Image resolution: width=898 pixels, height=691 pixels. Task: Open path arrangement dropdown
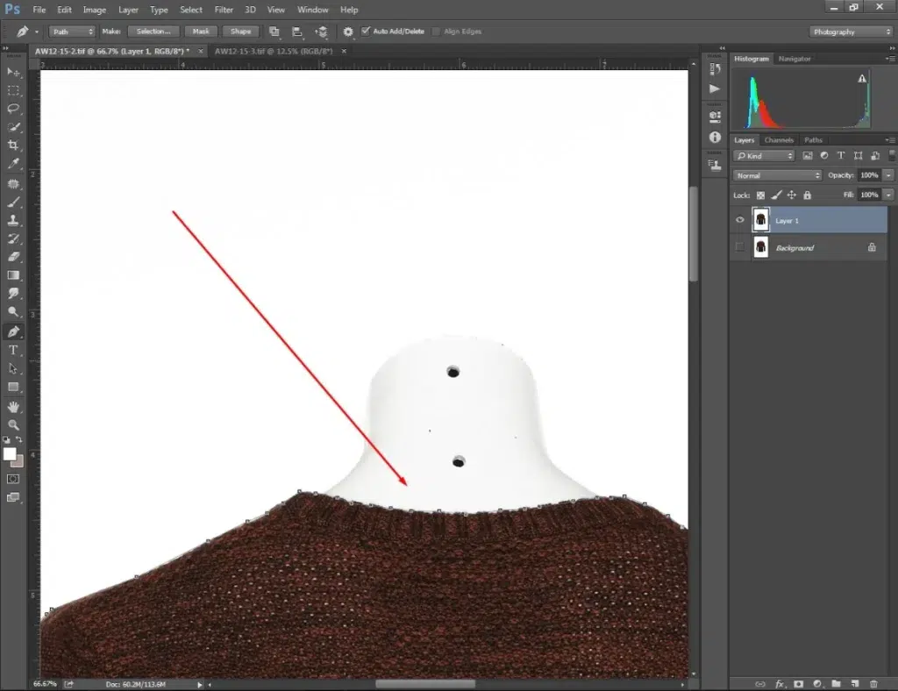coord(321,32)
